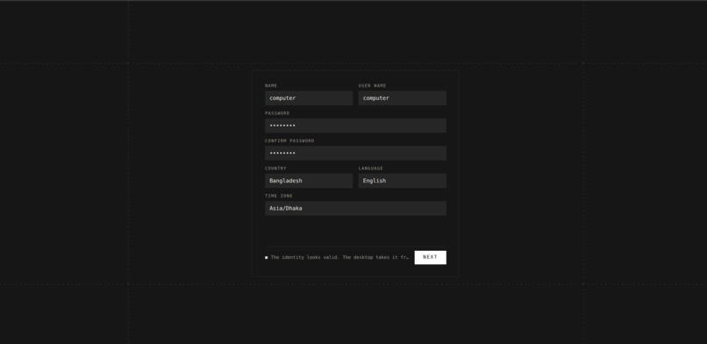Open the Country dropdown showing Bangladesh
707x344 pixels.
tap(309, 181)
